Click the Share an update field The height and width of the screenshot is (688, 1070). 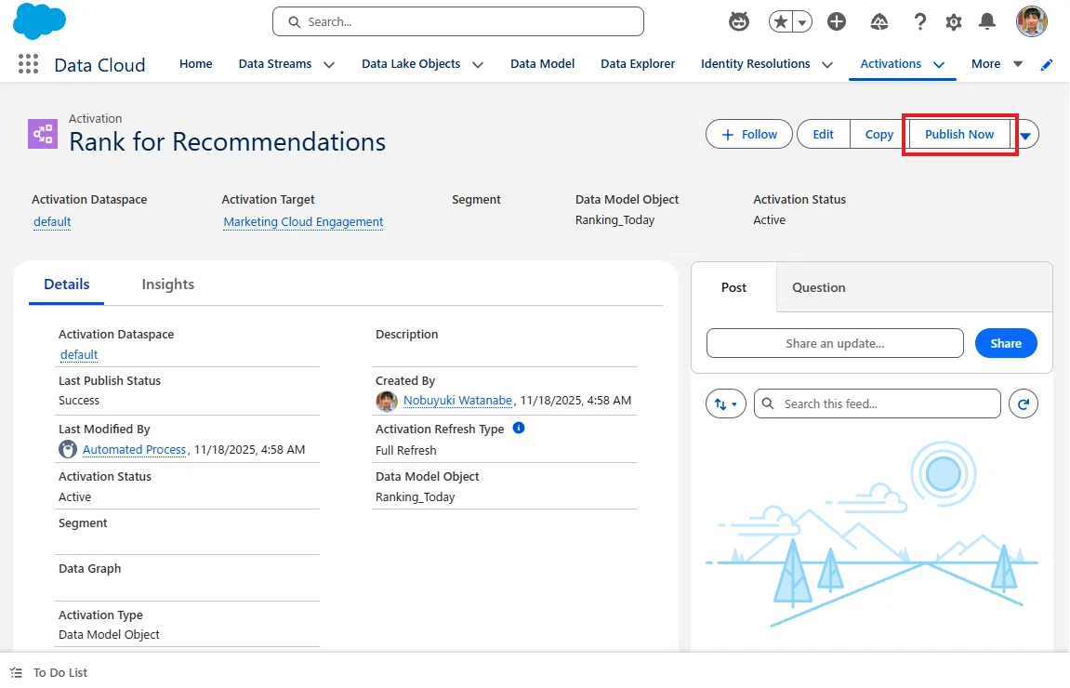[x=835, y=343]
